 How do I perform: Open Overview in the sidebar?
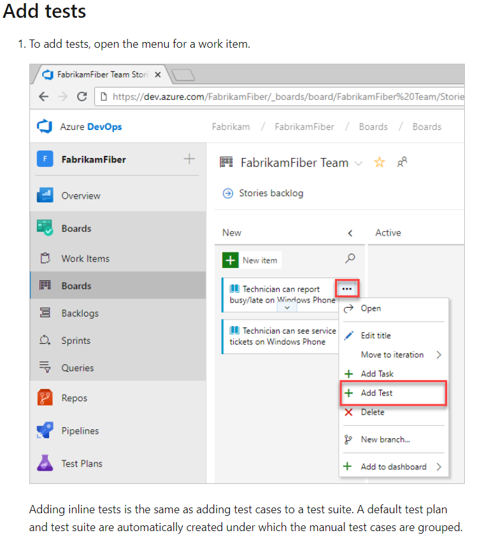pyautogui.click(x=117, y=195)
